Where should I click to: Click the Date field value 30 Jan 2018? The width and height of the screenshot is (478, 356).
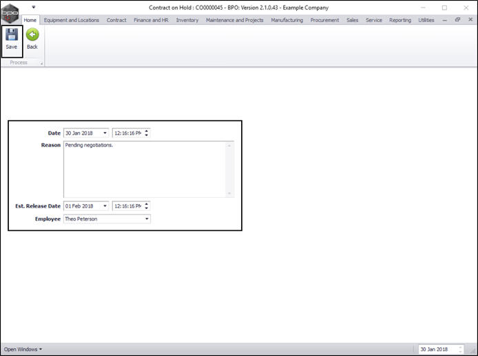tap(79, 133)
